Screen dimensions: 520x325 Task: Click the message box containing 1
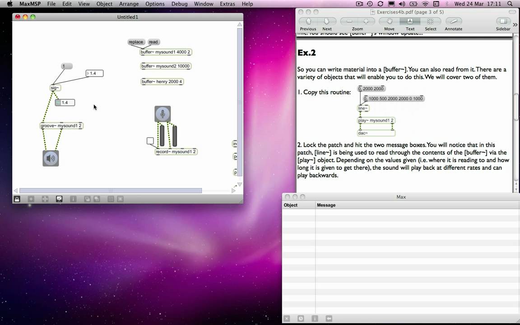67,66
